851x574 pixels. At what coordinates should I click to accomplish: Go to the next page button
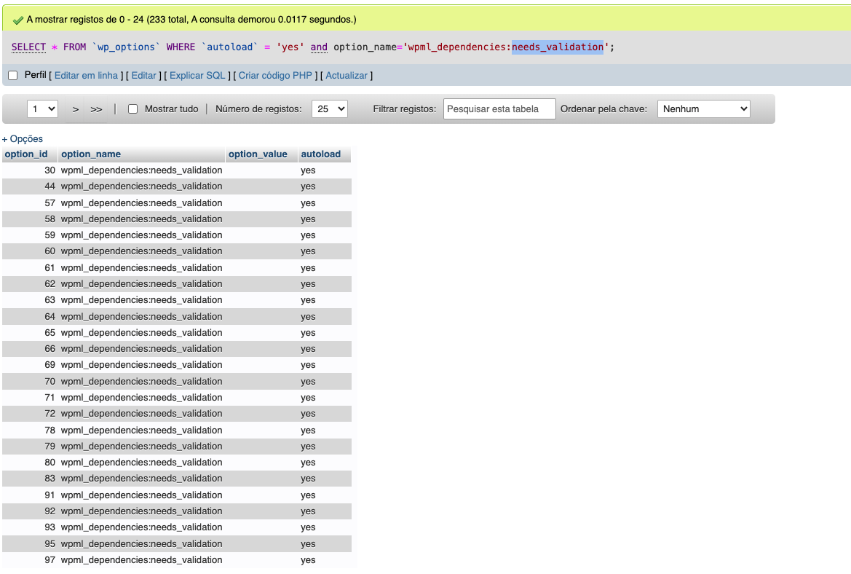(76, 109)
